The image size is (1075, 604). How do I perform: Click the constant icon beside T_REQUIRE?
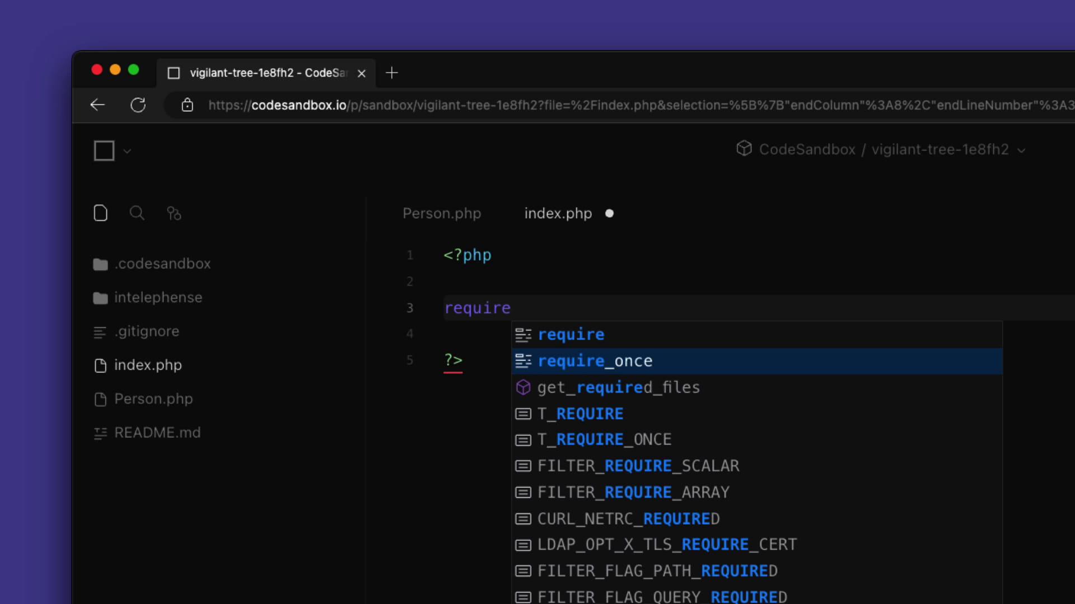click(x=522, y=414)
